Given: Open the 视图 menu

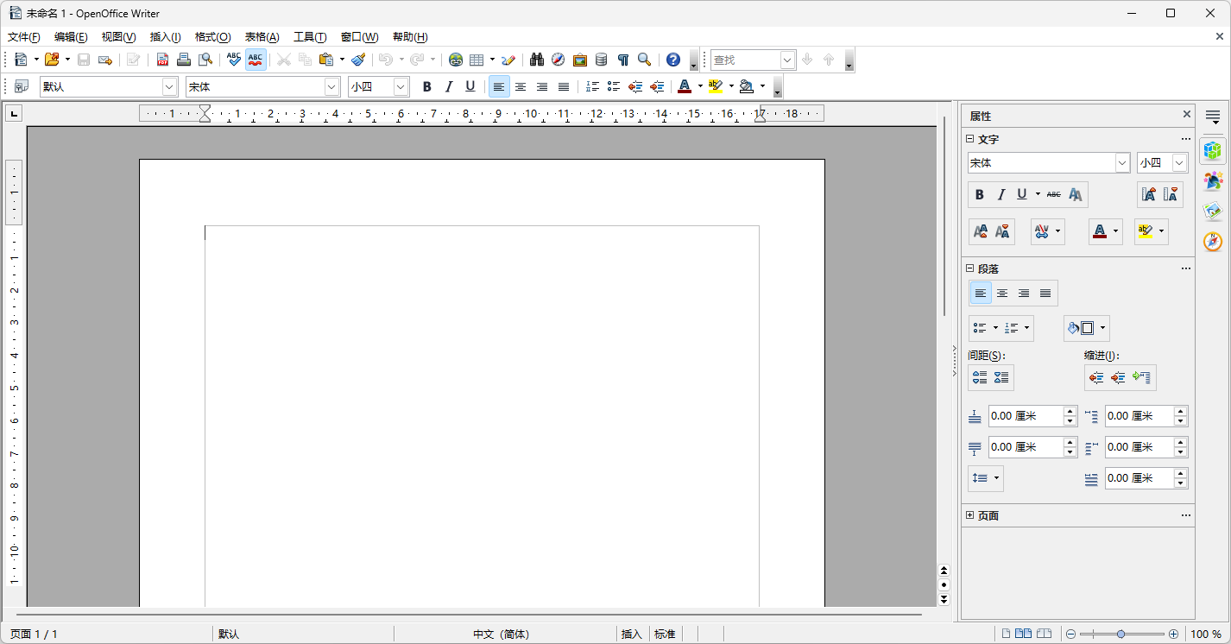Looking at the screenshot, I should 118,37.
